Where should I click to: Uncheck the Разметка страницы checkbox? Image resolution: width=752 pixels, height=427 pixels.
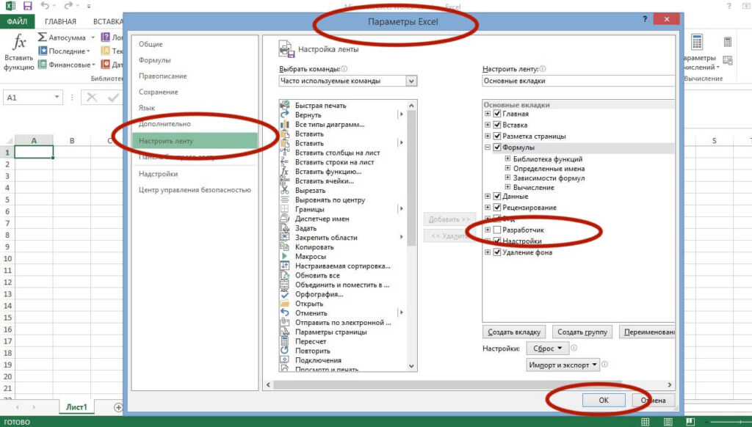click(x=497, y=136)
